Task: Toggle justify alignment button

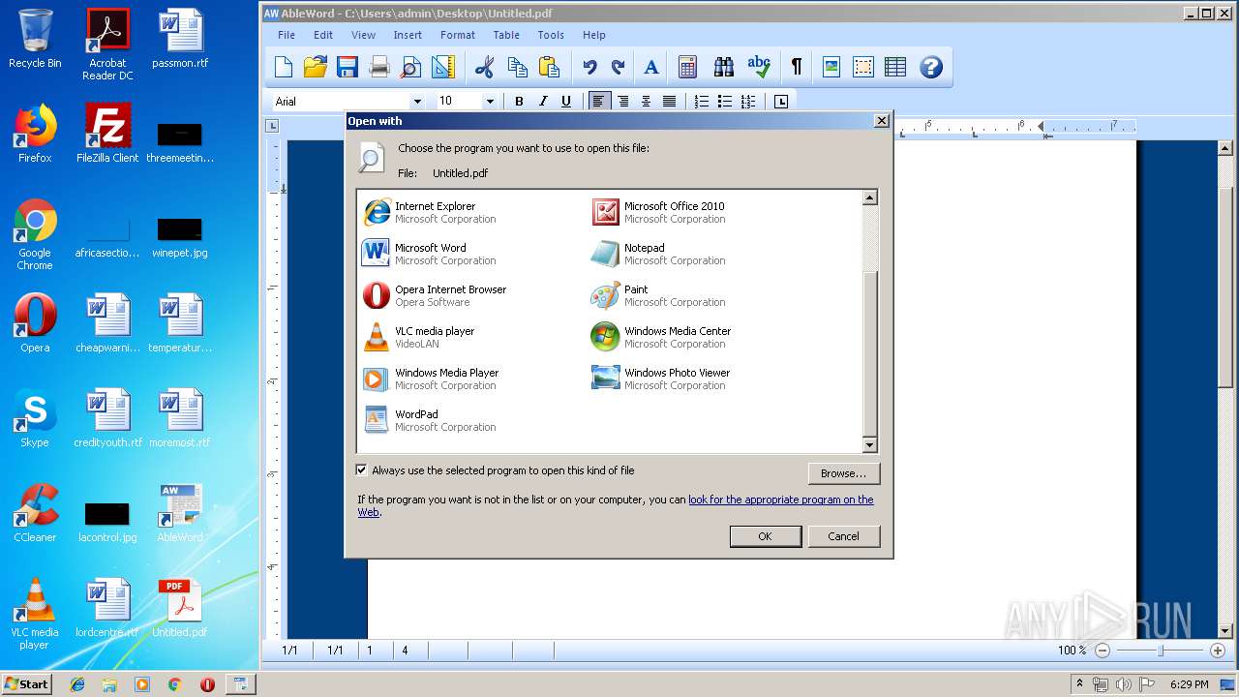Action: [669, 101]
